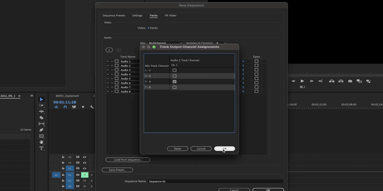Image resolution: width=383 pixels, height=191 pixels.
Task: Show hidden panels chevron in project panel
Action: click(32, 96)
